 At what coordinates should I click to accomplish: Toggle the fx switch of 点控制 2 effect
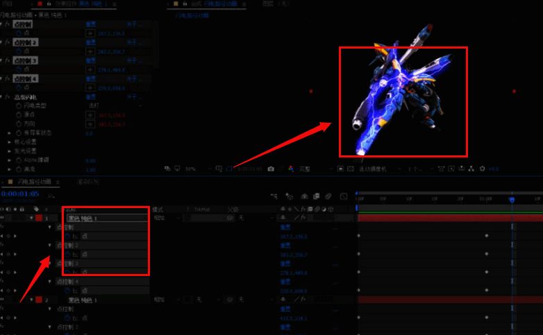7,42
